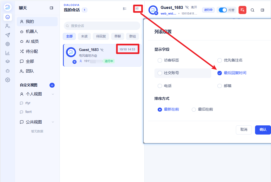Screen dimensions: 271x182
Task: Click the red end-conversation icon
Action: (243, 10)
